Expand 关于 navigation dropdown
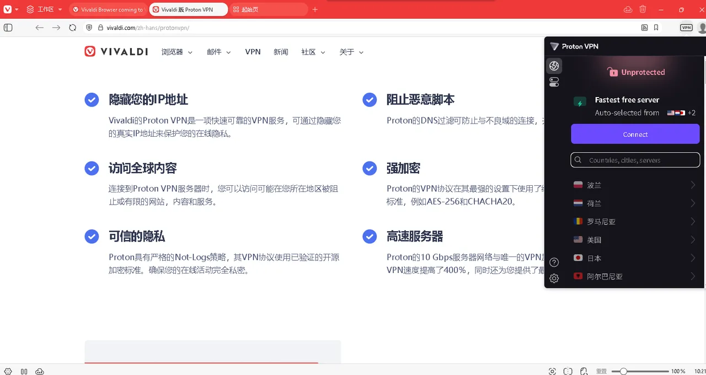 coord(351,52)
